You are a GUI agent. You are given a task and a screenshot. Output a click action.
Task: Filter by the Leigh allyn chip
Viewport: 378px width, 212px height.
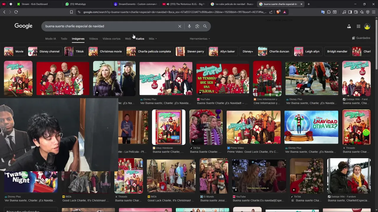(x=308, y=51)
